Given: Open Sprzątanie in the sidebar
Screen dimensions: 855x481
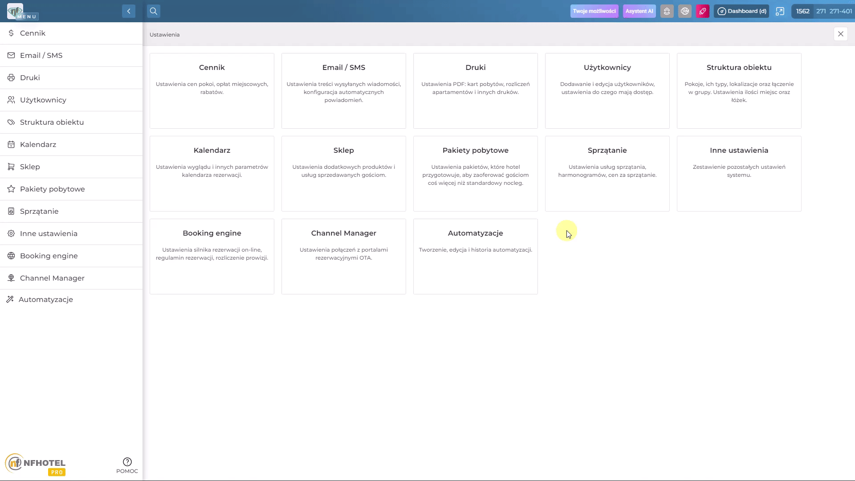Looking at the screenshot, I should pos(71,212).
